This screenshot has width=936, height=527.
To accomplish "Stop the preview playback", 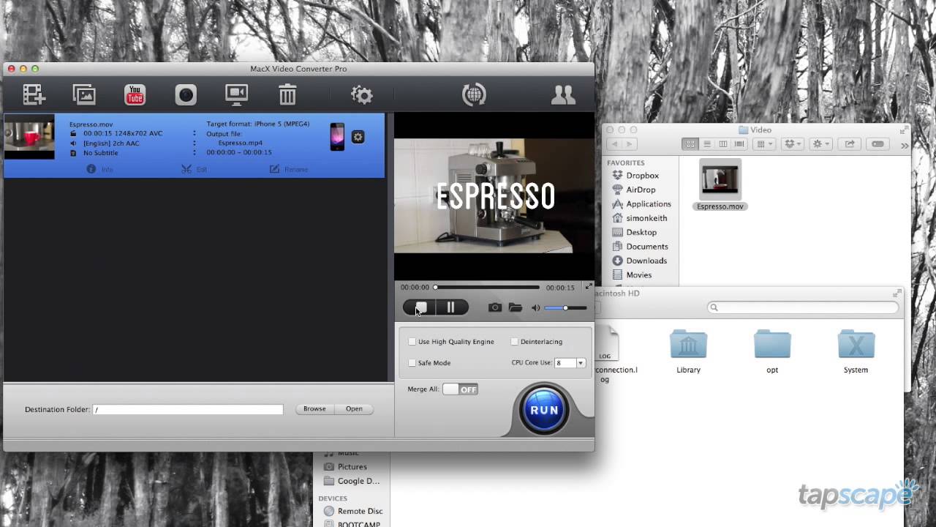I will point(421,307).
